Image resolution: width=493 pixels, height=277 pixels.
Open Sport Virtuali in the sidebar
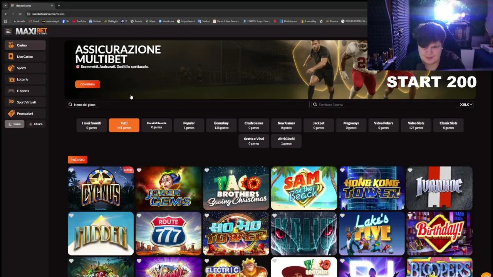(x=25, y=102)
